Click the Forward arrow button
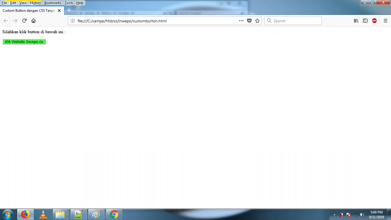Image resolution: width=391 pixels, height=220 pixels. 15,21
